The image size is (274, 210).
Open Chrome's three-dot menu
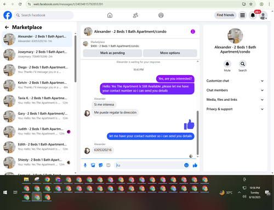[x=269, y=4]
